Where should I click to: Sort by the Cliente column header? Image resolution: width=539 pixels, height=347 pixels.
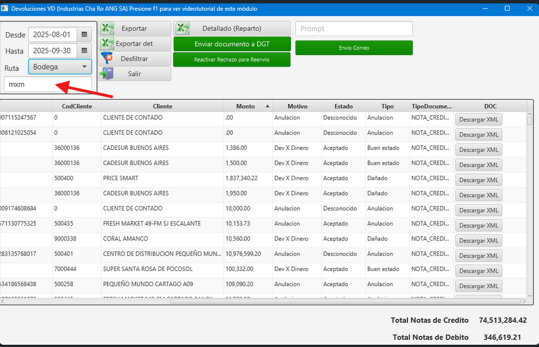(x=162, y=106)
